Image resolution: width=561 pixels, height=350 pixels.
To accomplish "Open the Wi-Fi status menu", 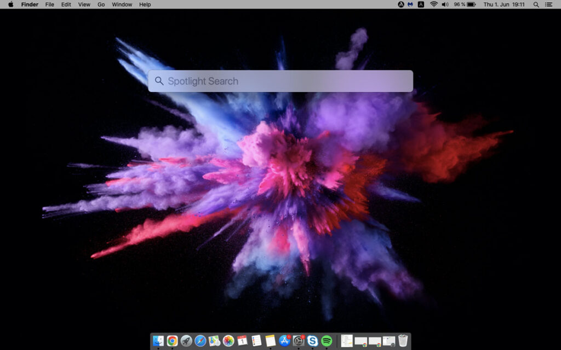I will coord(433,4).
